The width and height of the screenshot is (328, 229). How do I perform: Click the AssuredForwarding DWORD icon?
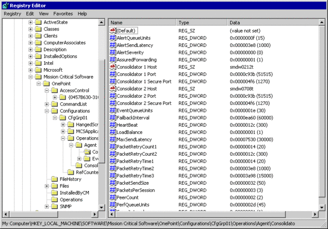113,60
